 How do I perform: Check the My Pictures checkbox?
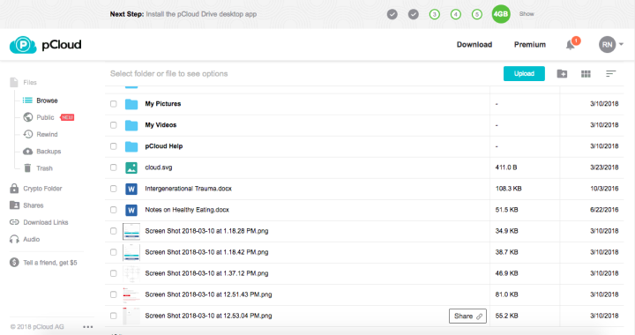114,104
